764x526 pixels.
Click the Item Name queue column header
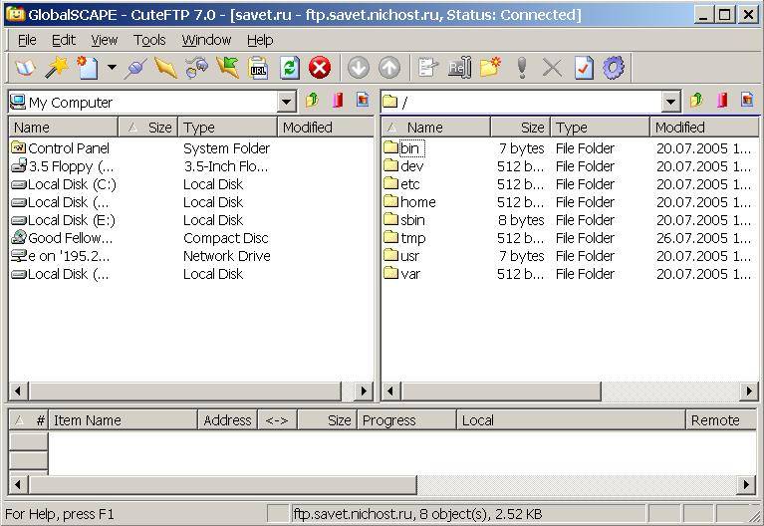[x=123, y=420]
